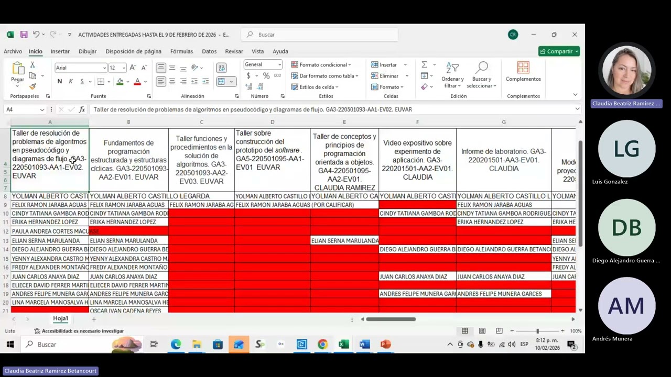Click the Pegar clipboard icon
This screenshot has width=671, height=377.
pos(17,69)
